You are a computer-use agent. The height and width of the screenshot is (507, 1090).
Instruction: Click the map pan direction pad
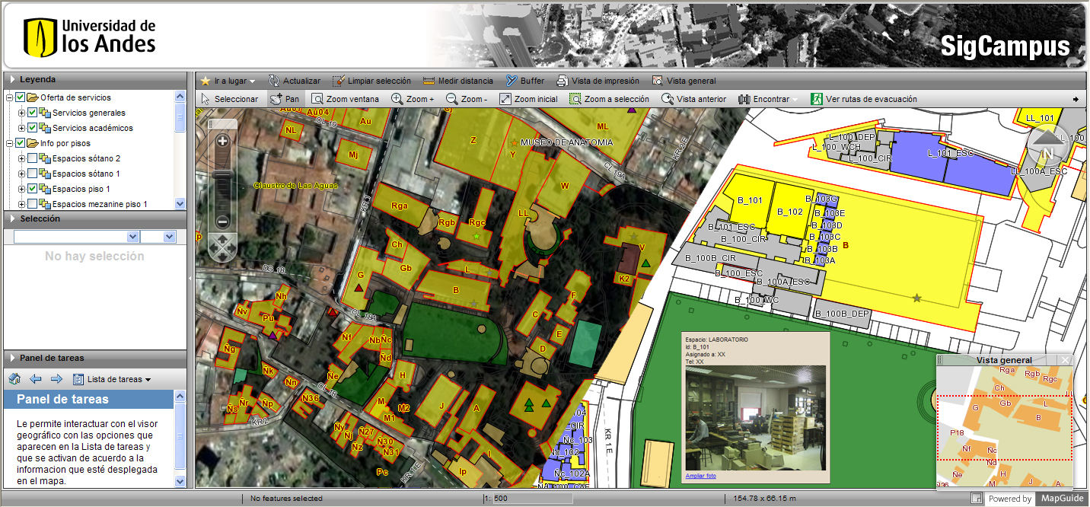(223, 247)
